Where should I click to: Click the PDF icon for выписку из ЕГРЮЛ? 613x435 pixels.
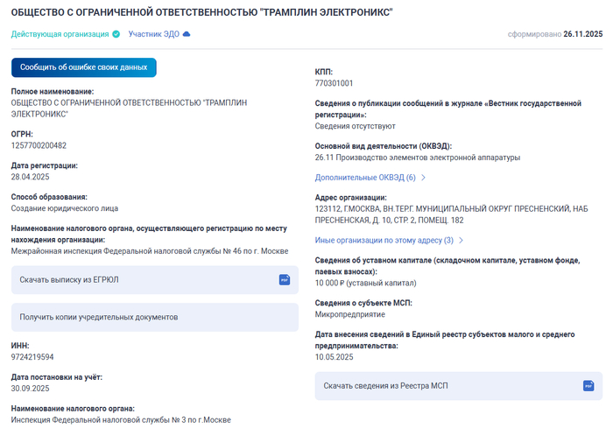284,279
